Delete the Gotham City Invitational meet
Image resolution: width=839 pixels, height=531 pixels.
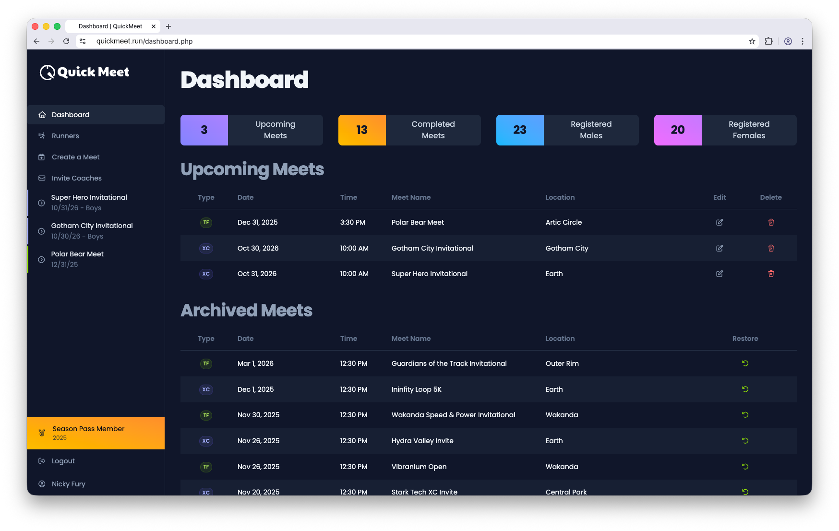[771, 248]
